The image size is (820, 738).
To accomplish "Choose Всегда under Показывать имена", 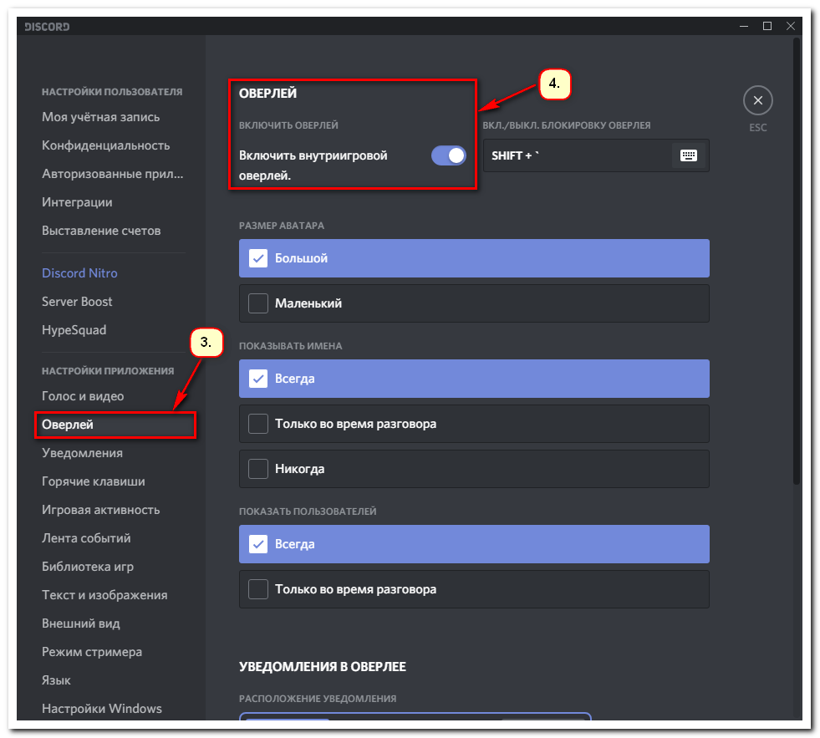I will click(474, 379).
